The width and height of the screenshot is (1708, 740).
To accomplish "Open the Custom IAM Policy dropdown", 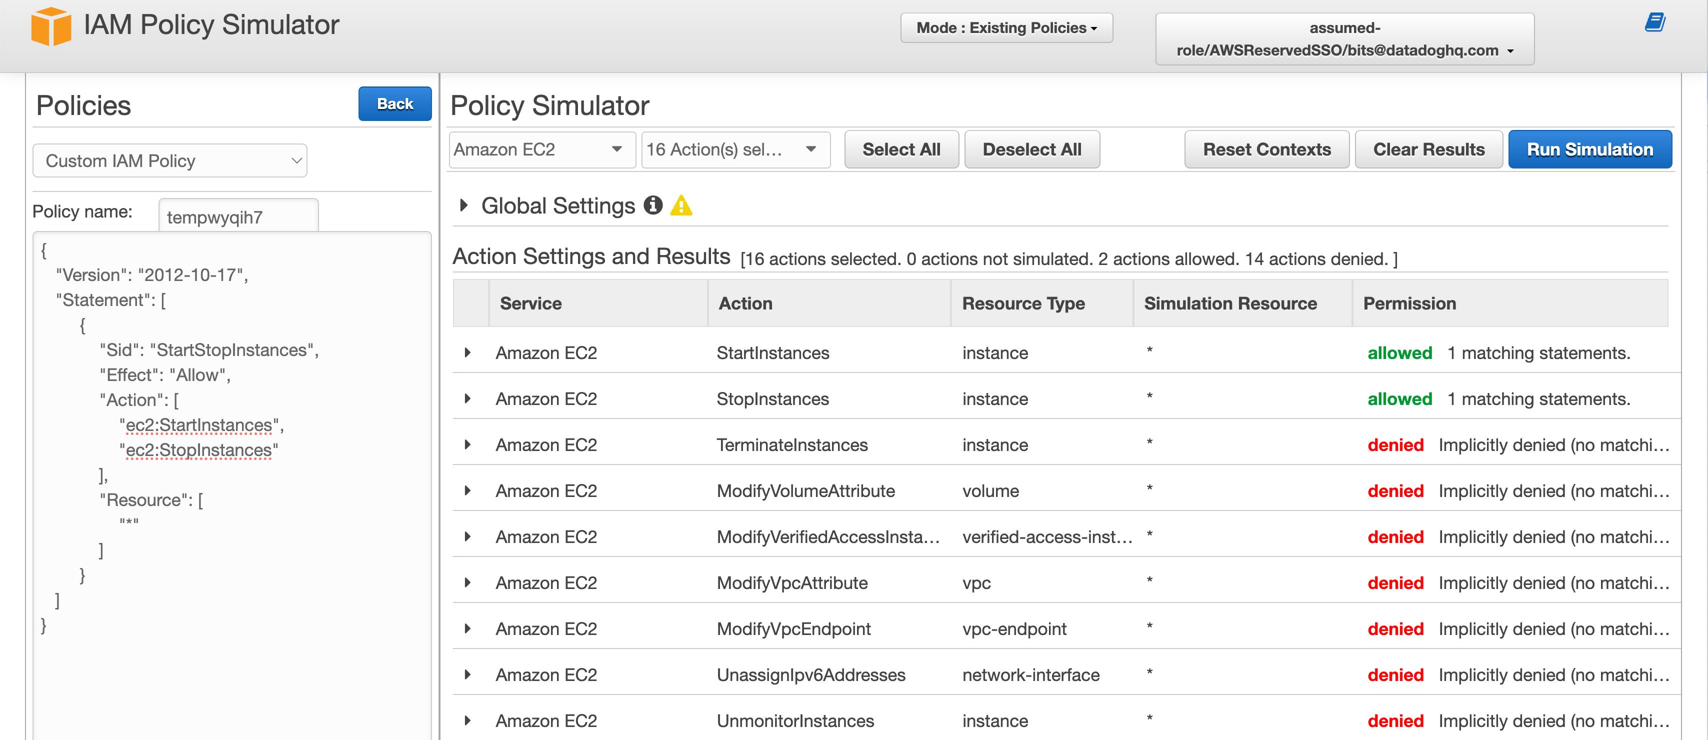I will click(x=169, y=160).
